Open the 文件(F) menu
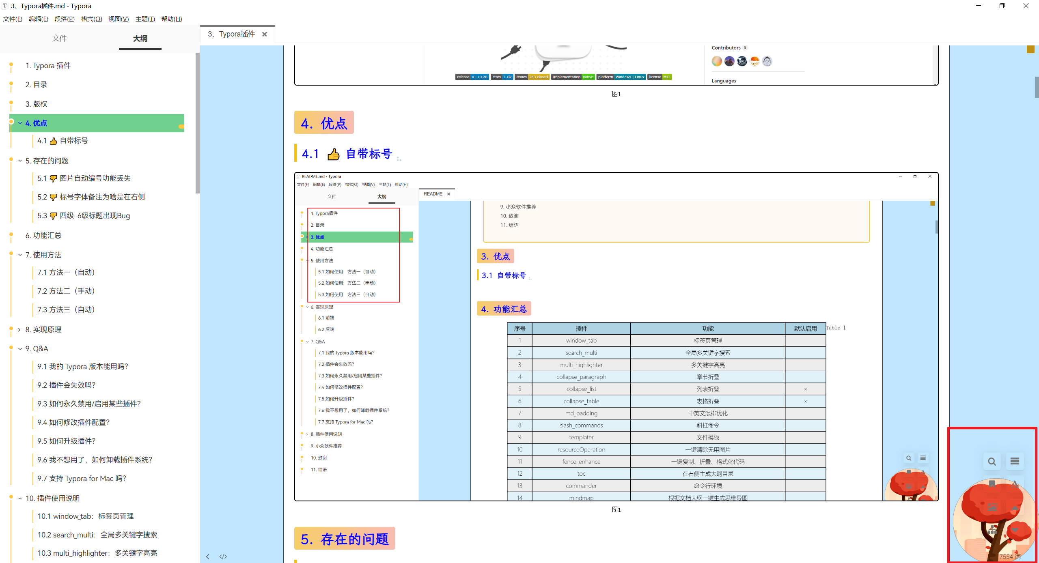The image size is (1039, 563). 13,19
